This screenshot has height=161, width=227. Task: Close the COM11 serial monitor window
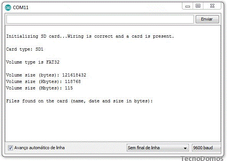point(212,6)
